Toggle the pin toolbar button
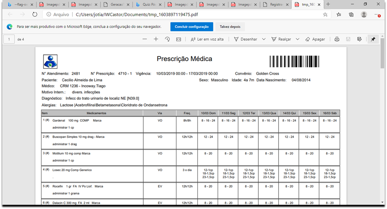Screen dimensions: 387x209 (373, 39)
